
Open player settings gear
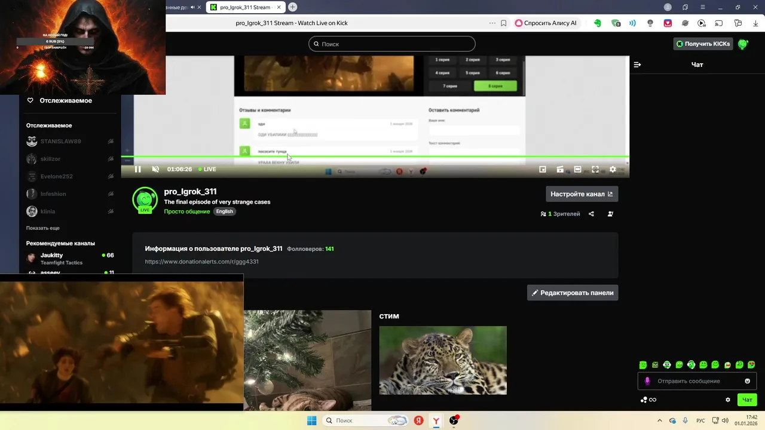pos(613,170)
